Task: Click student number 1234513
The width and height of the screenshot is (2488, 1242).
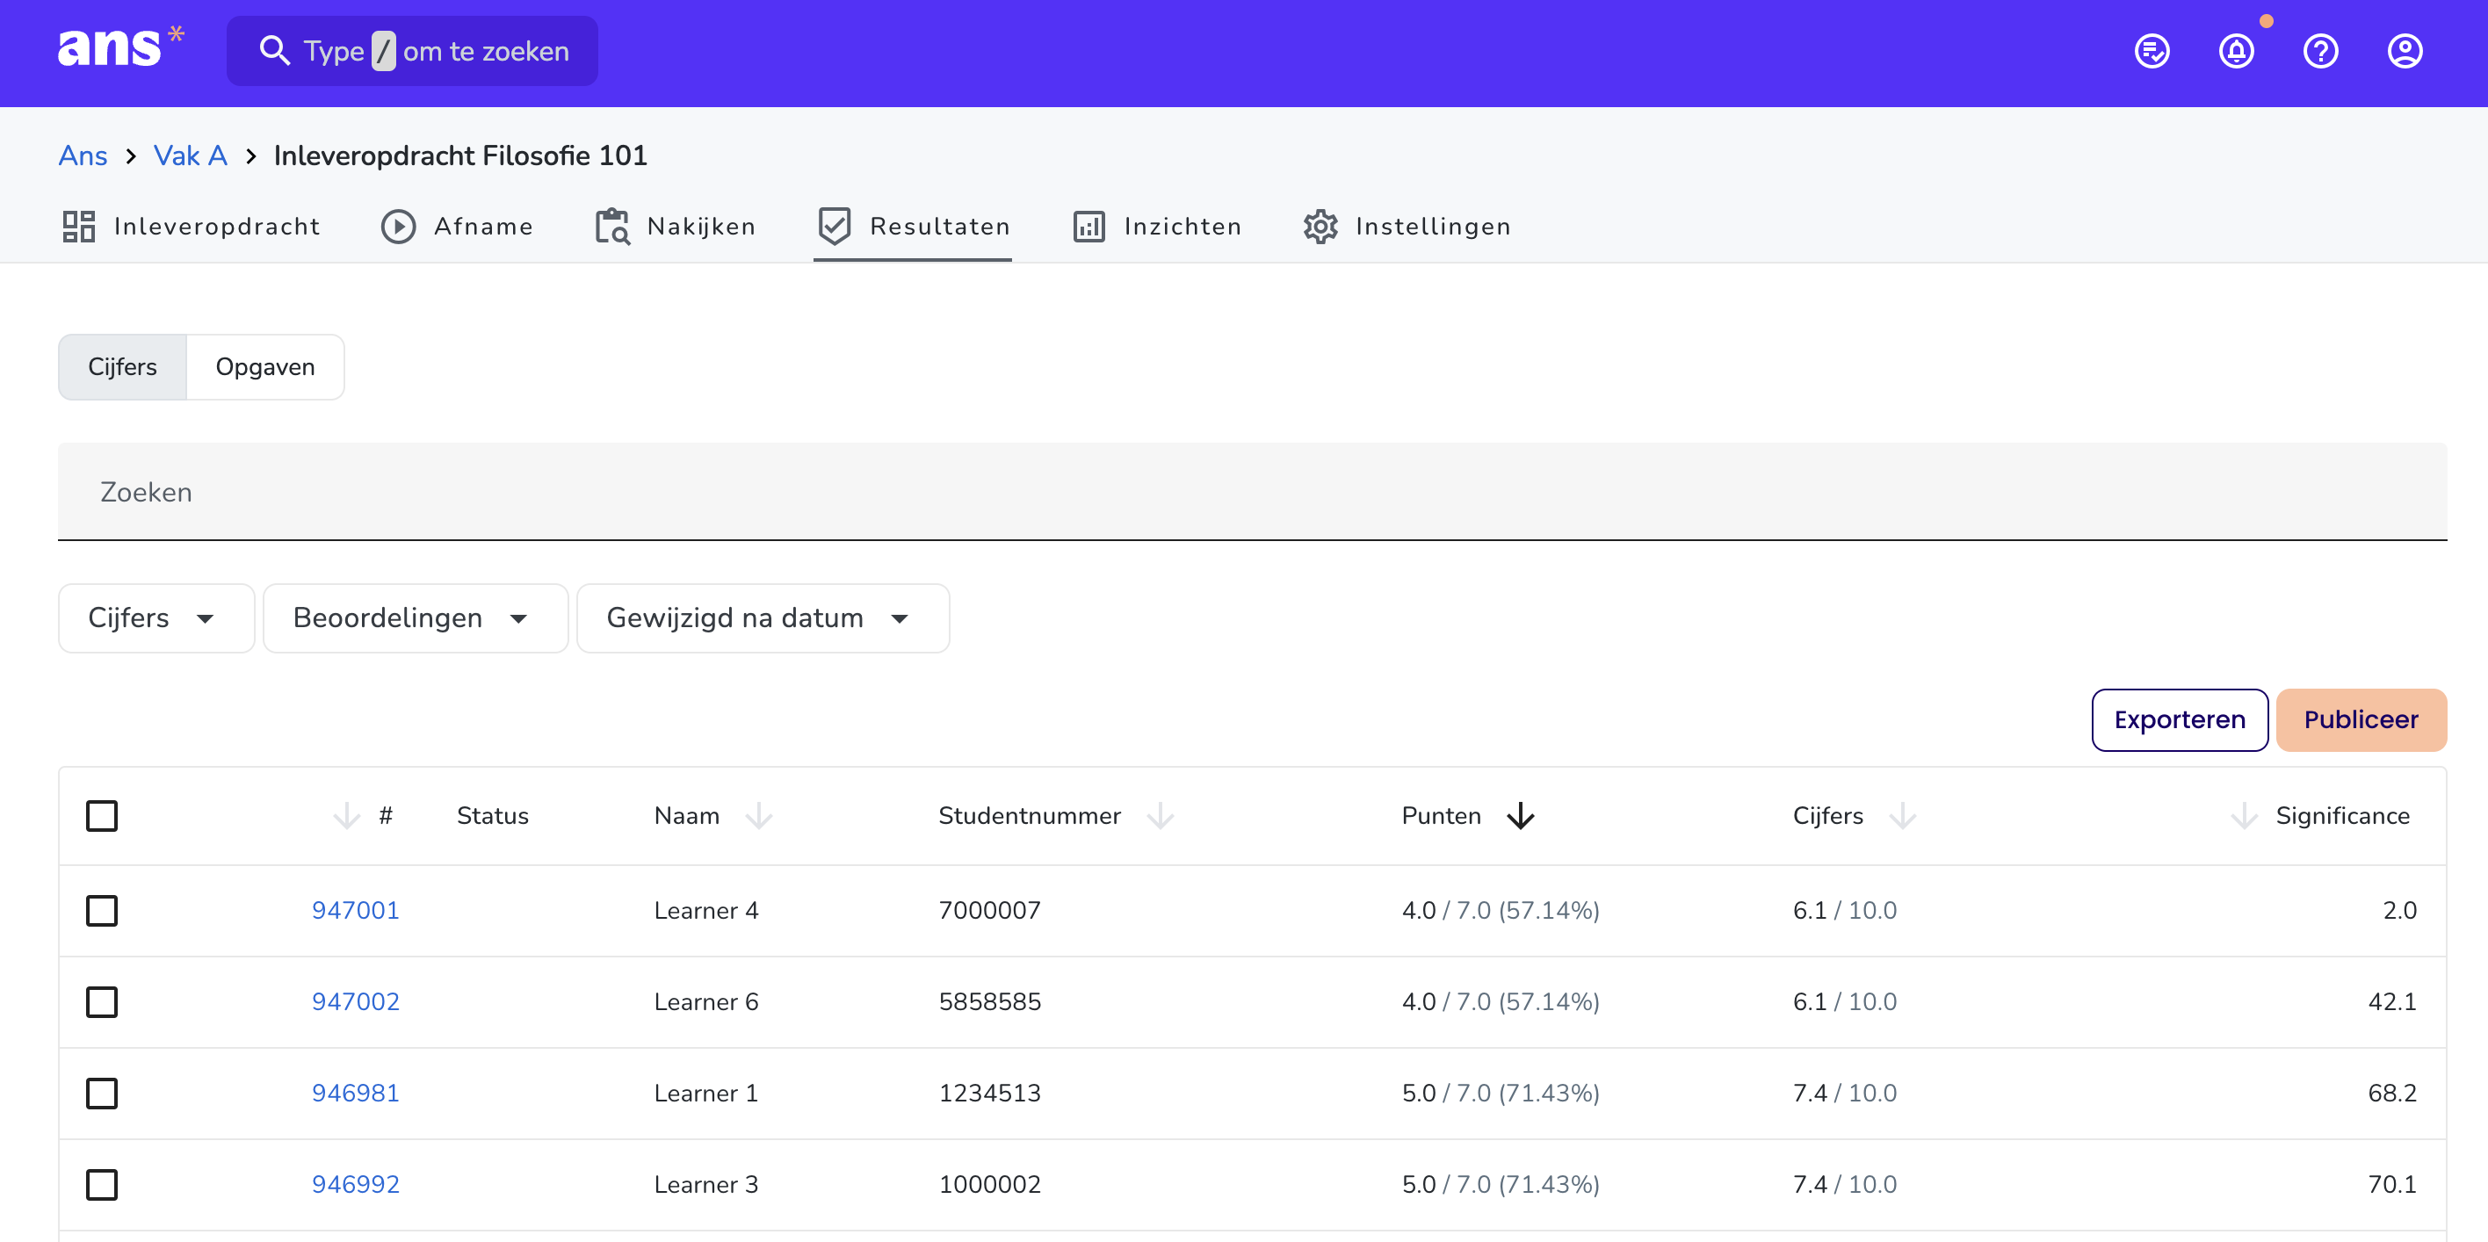Action: (990, 1094)
